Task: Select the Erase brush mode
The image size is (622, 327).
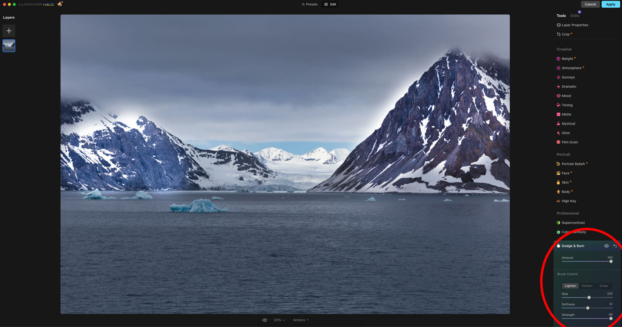Action: (x=603, y=286)
